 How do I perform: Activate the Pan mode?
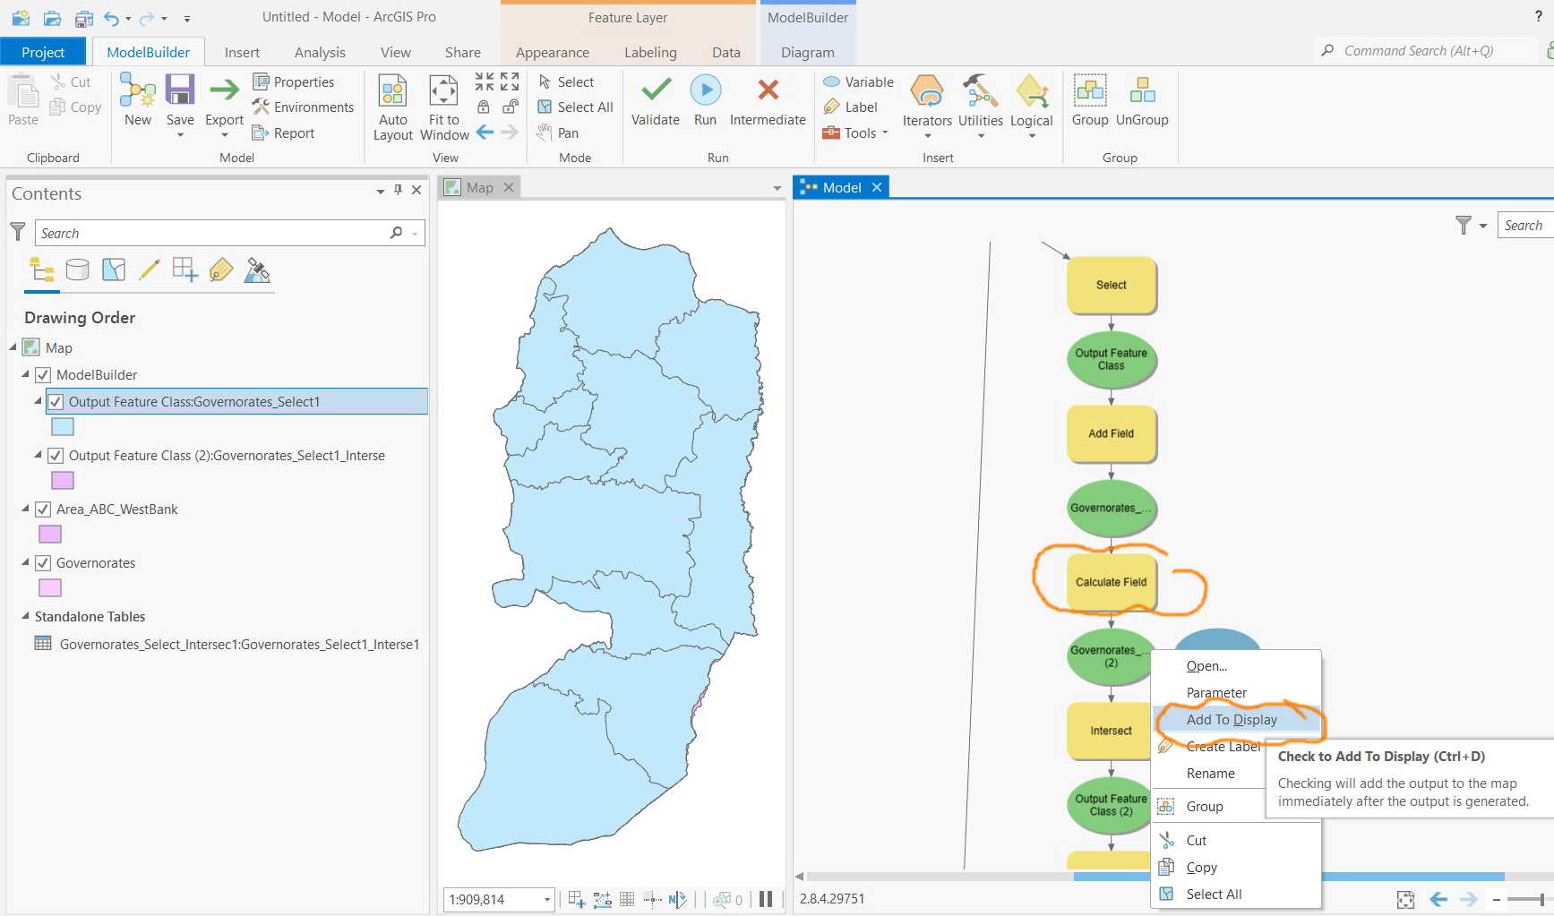click(560, 133)
